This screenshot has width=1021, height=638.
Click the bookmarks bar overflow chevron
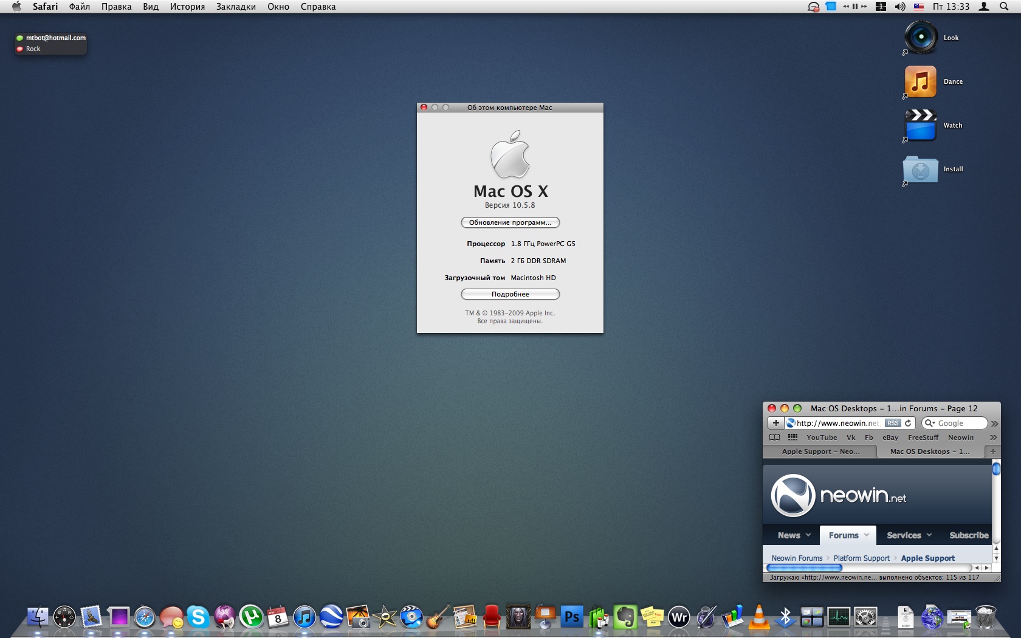[x=993, y=437]
